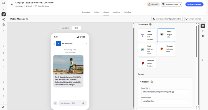The height and width of the screenshot is (110, 208).
Task: Open the Audience tab
Action: coord(117,12)
